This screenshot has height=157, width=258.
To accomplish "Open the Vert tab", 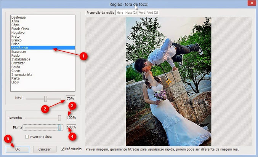I will coord(142,13).
